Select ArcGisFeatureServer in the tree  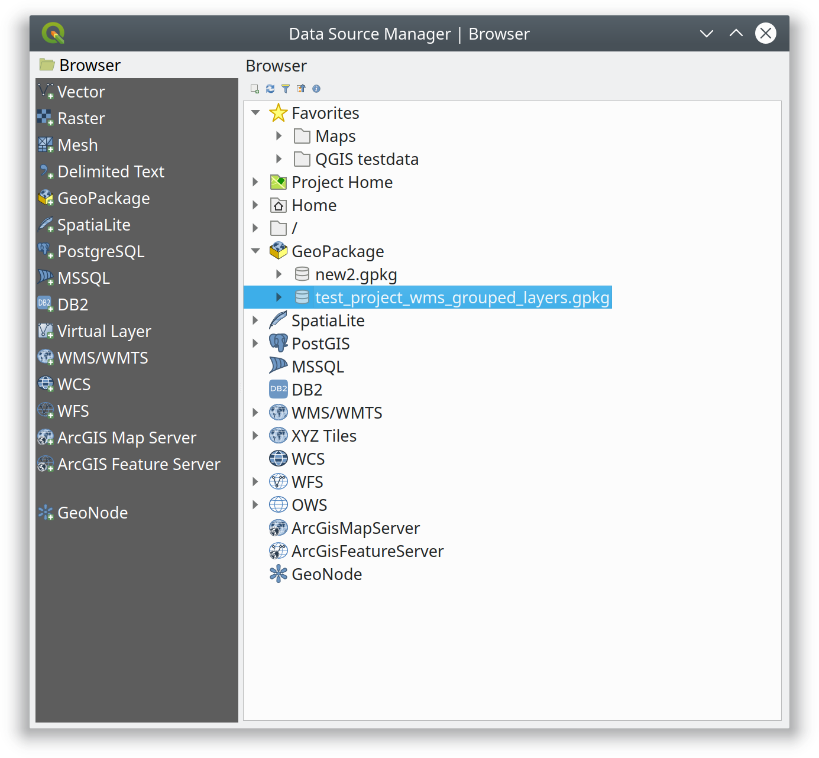[367, 551]
